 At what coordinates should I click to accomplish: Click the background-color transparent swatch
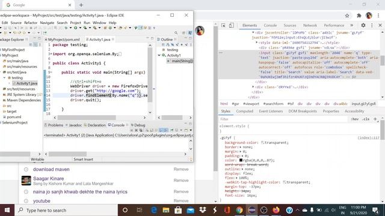[262, 143]
